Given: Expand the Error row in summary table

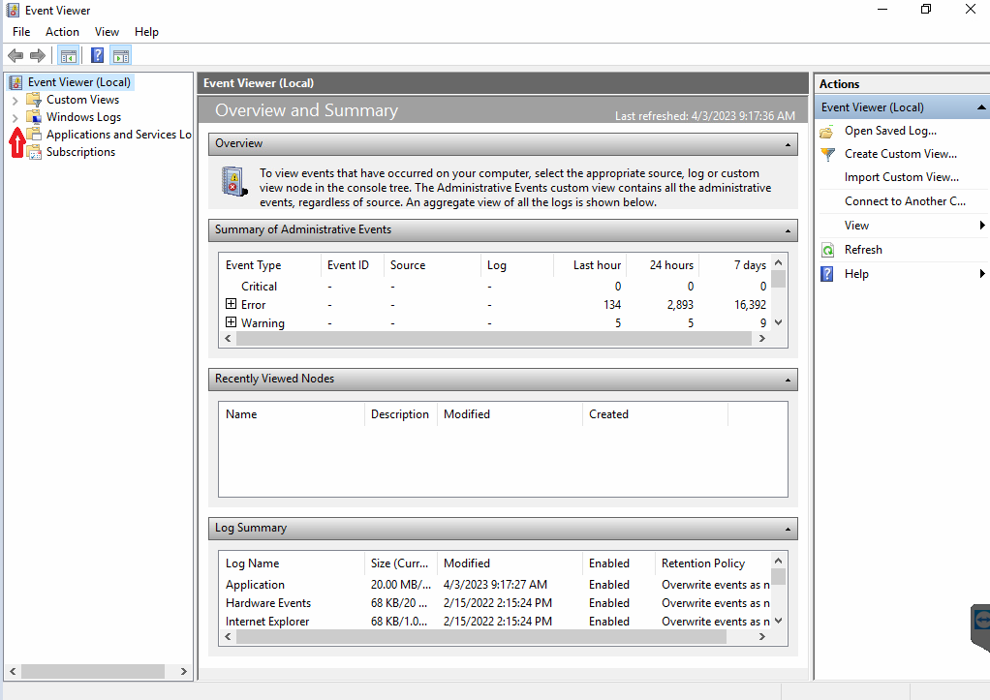Looking at the screenshot, I should (x=230, y=304).
